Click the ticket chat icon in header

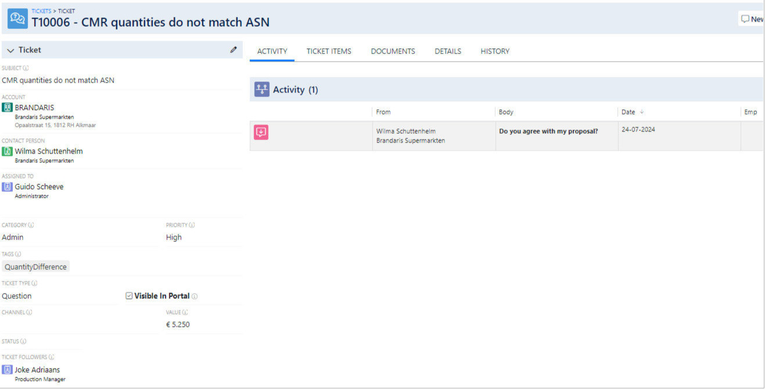click(17, 18)
